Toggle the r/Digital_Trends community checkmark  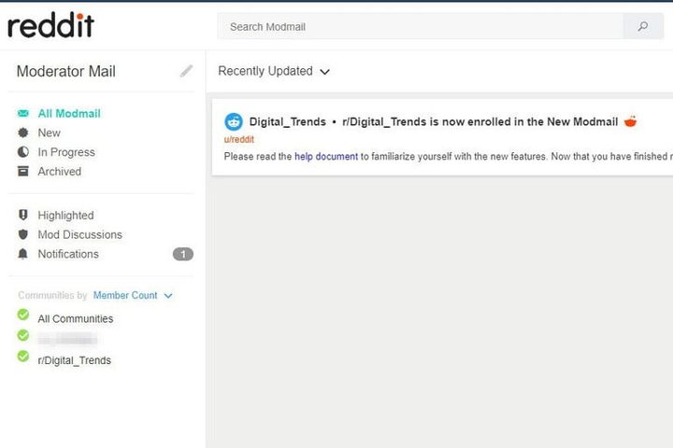23,357
